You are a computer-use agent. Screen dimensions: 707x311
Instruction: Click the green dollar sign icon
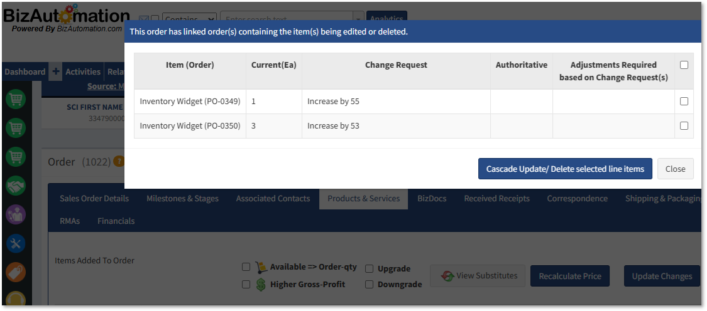point(261,285)
